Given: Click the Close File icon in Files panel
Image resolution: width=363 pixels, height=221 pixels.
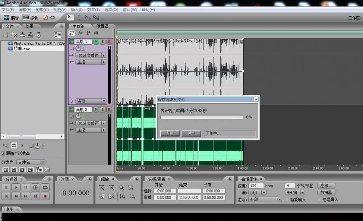Looking at the screenshot, I should point(15,35).
